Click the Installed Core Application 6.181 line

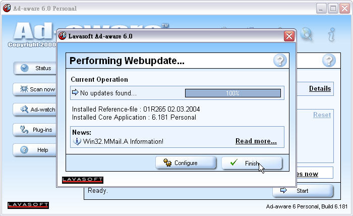pos(134,118)
